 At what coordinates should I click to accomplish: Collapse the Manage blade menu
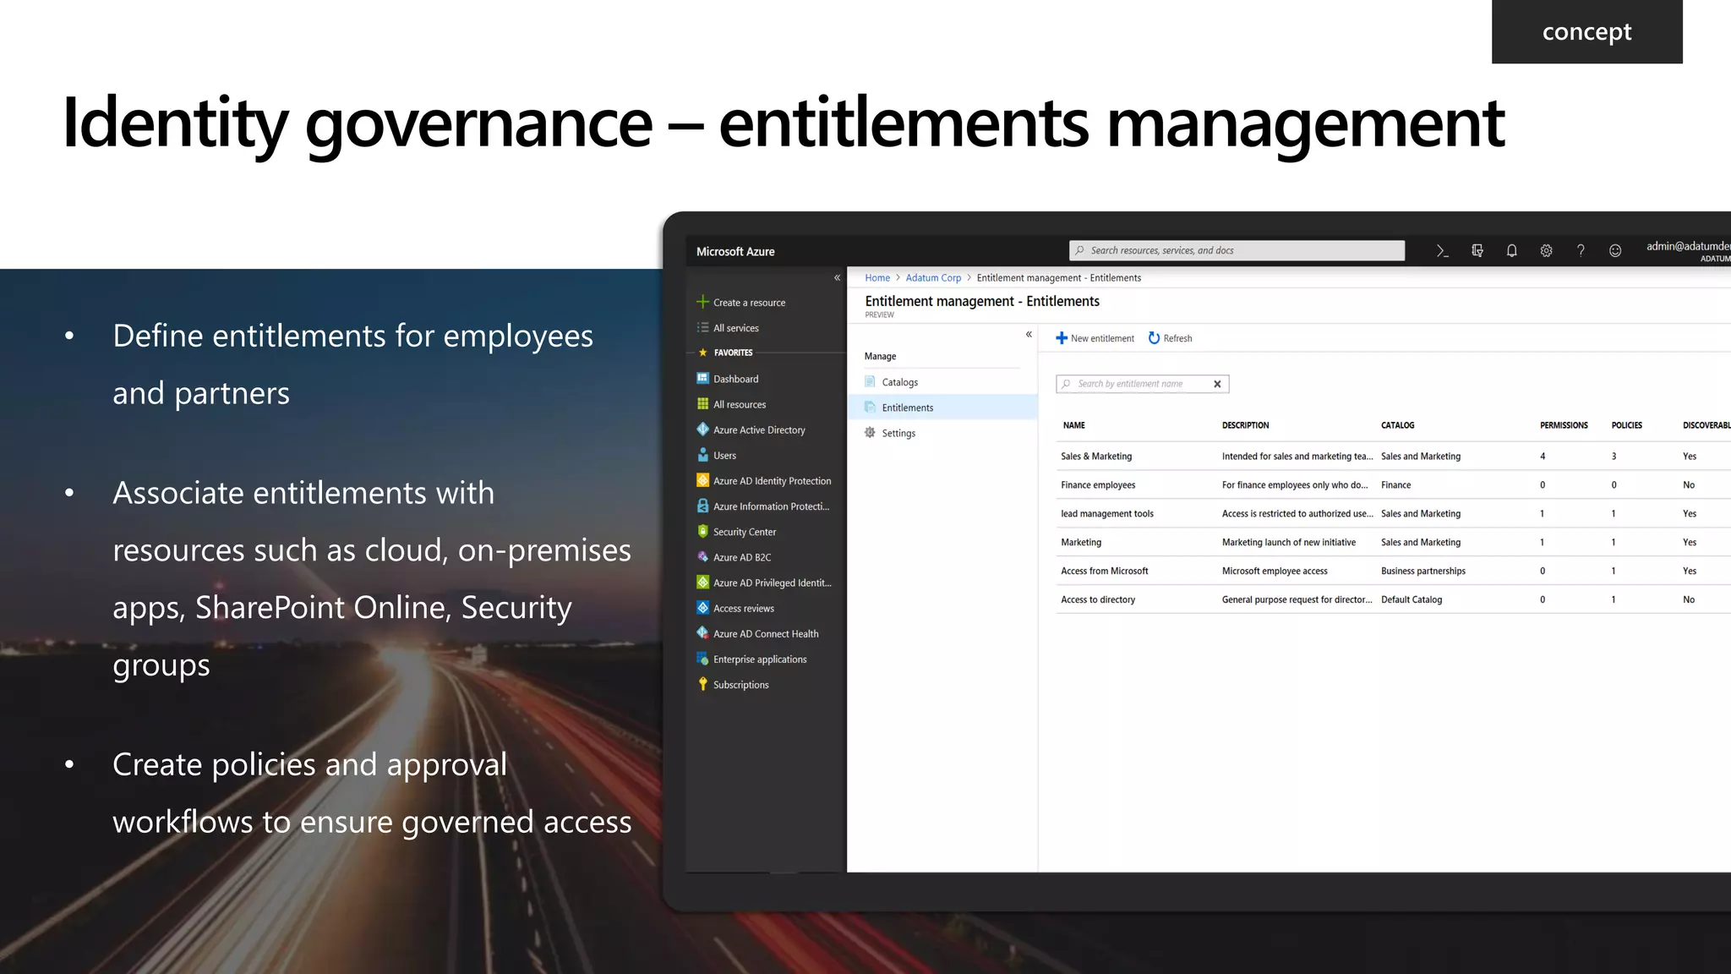pos(1029,334)
